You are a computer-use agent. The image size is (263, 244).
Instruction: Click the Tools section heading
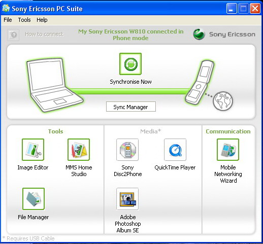pos(55,131)
